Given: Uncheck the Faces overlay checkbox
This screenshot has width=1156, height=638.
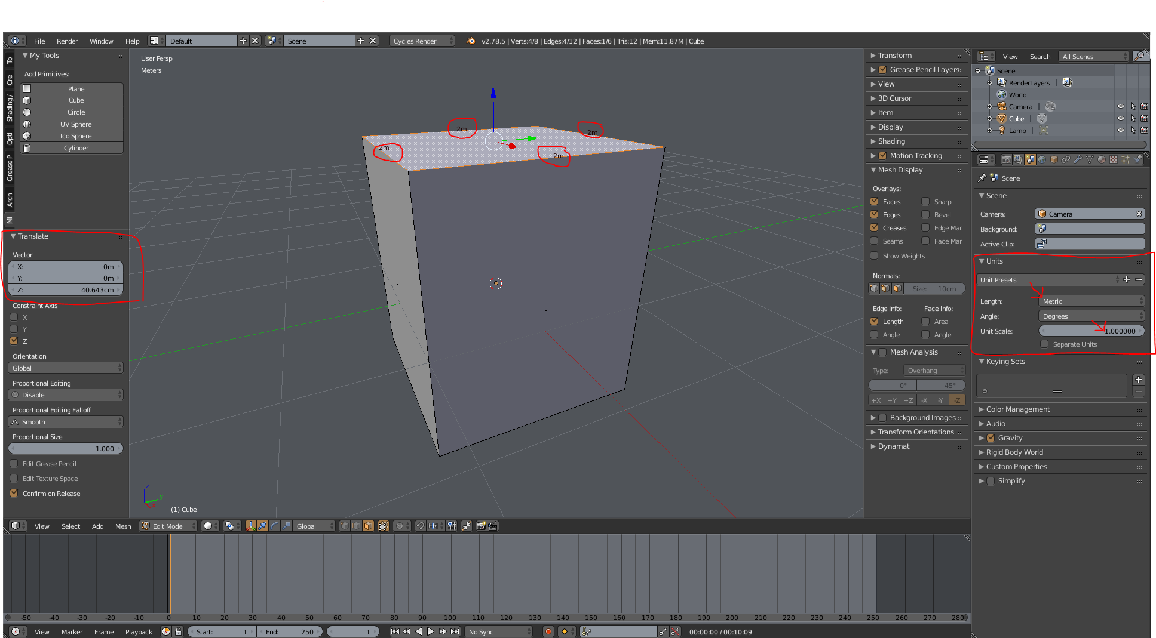Looking at the screenshot, I should click(x=875, y=201).
